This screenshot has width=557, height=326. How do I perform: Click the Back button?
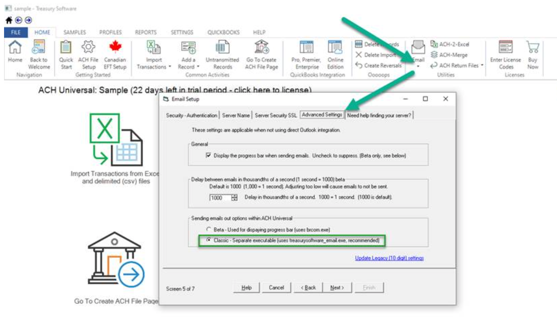pyautogui.click(x=308, y=287)
